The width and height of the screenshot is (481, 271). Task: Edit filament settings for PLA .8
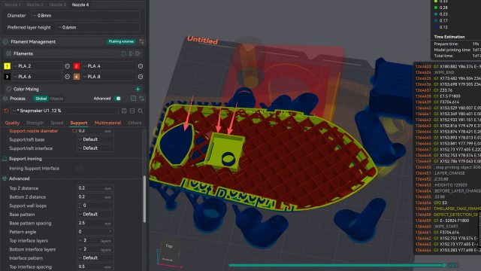tap(141, 77)
